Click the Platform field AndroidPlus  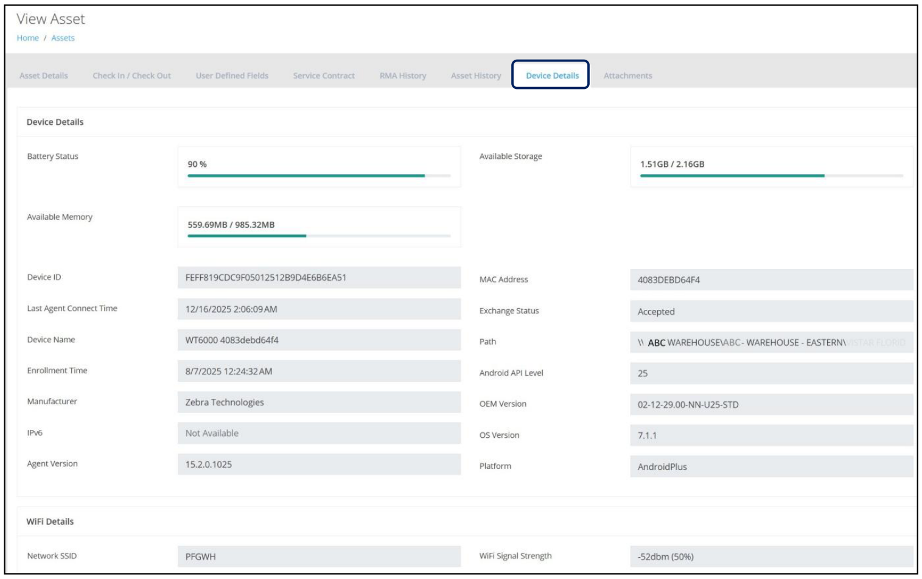(x=772, y=466)
